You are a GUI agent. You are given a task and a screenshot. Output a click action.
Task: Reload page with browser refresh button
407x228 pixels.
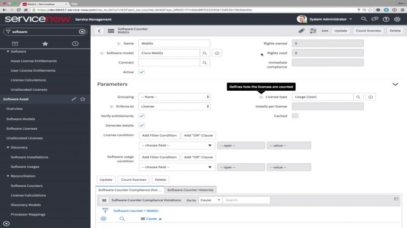click(18, 10)
